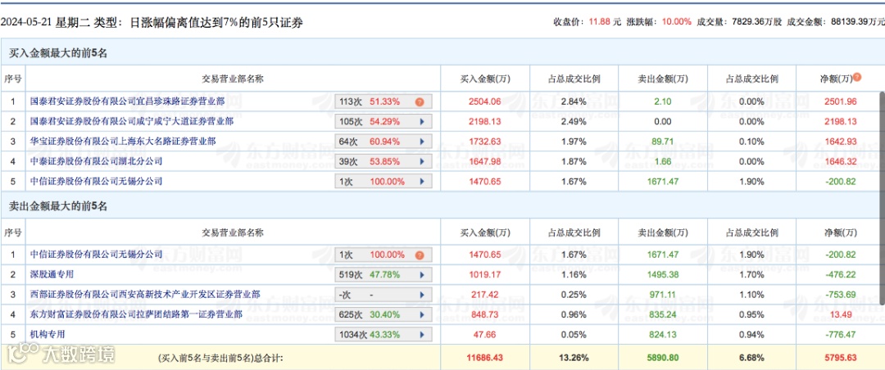Click help icon next to 净额(万) header

coord(857,77)
